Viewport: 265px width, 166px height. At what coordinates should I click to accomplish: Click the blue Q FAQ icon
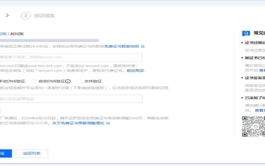(246, 33)
